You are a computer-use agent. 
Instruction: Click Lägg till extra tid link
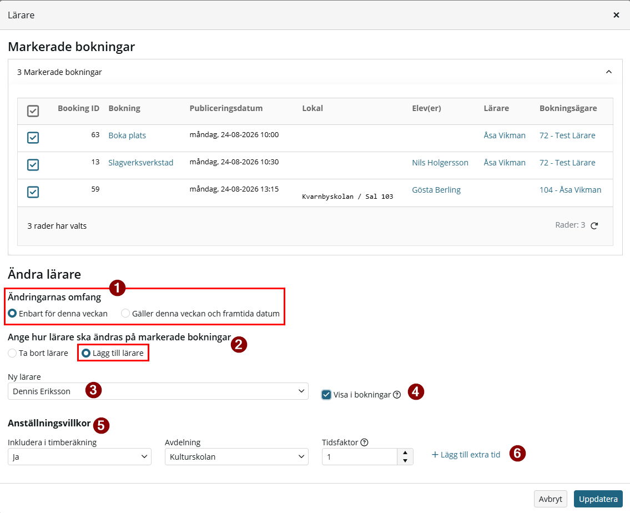tap(466, 455)
